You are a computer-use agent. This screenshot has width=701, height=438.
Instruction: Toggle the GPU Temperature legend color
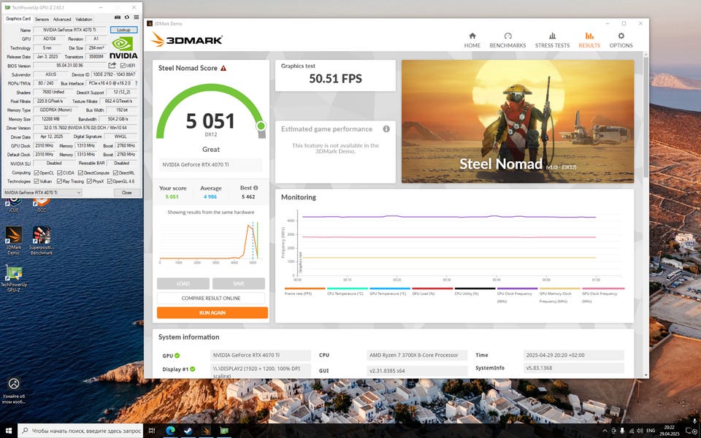[x=390, y=289]
